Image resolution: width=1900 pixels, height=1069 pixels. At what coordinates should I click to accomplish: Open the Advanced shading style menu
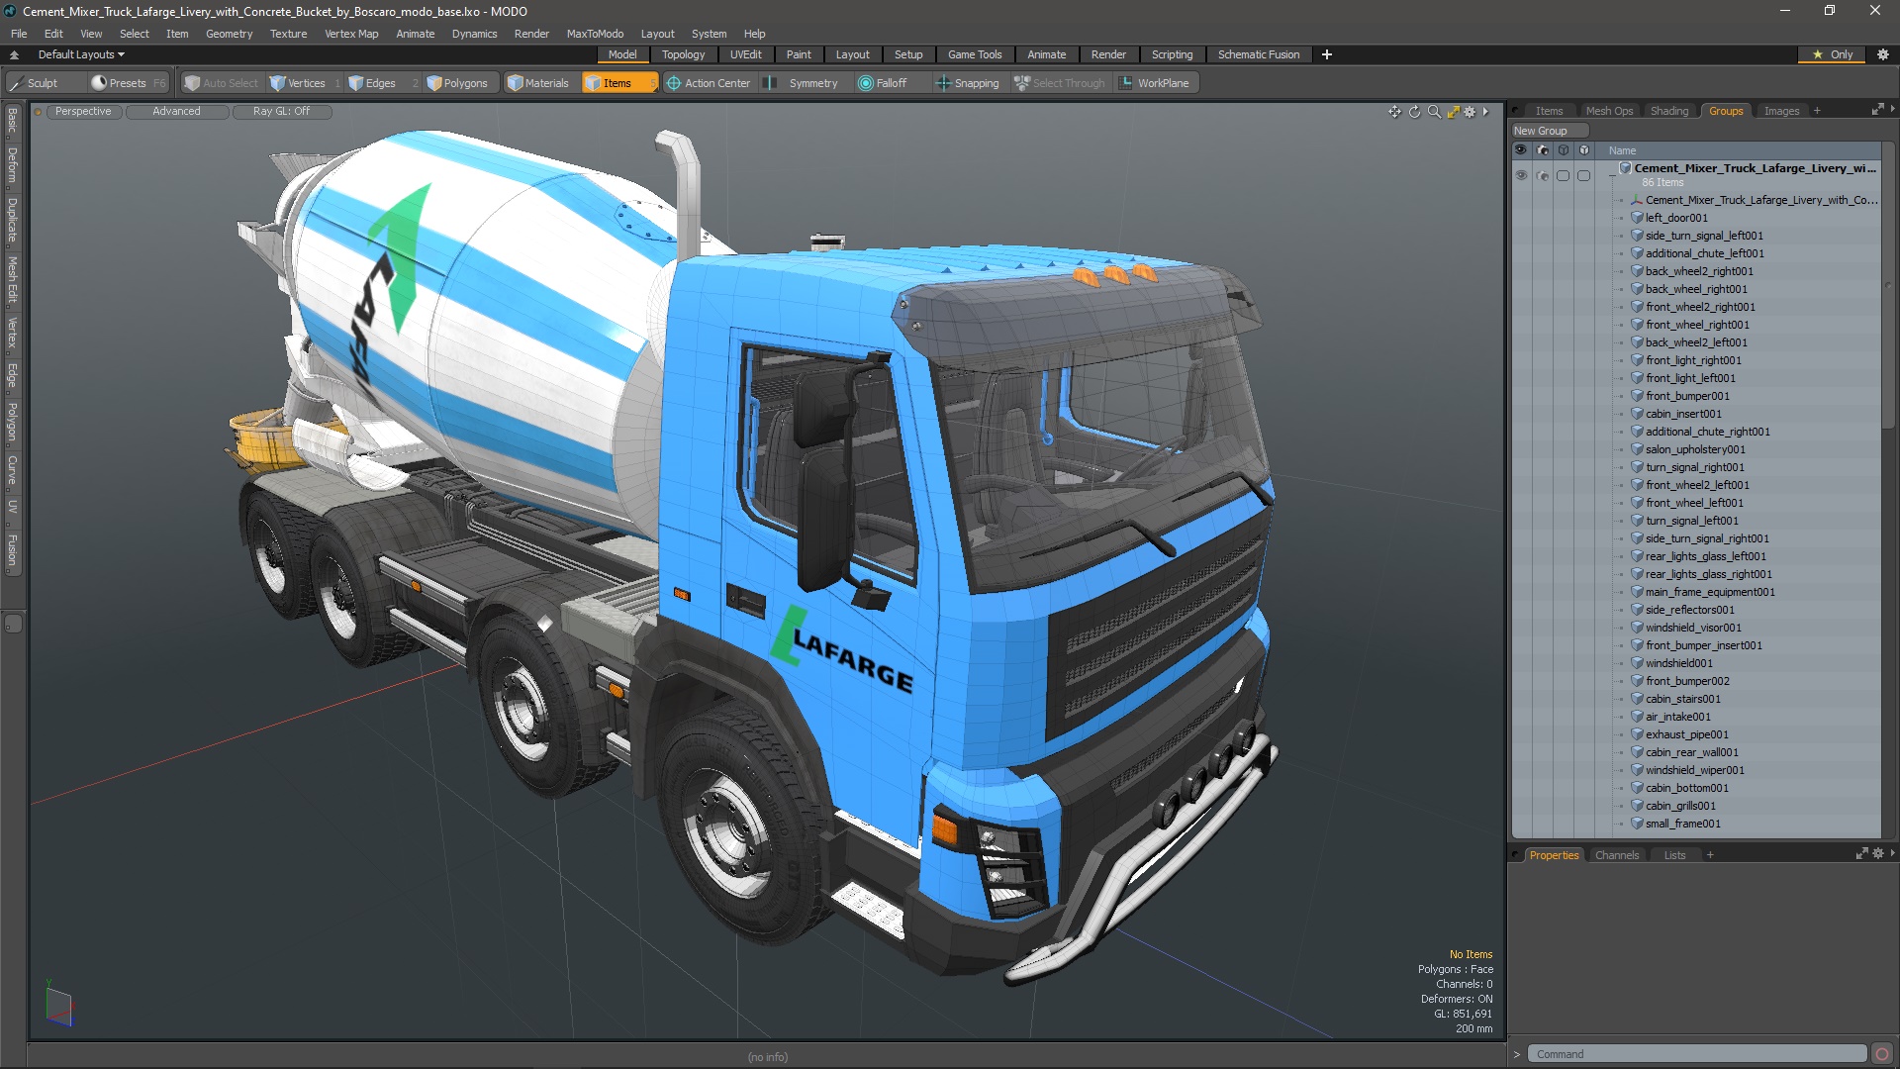176,111
